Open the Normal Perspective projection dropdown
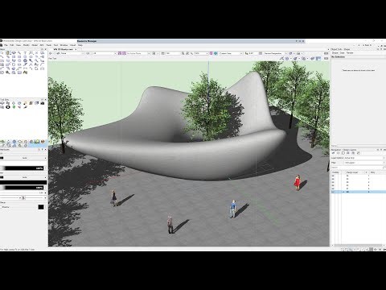The width and height of the screenshot is (386, 290). pos(276,53)
